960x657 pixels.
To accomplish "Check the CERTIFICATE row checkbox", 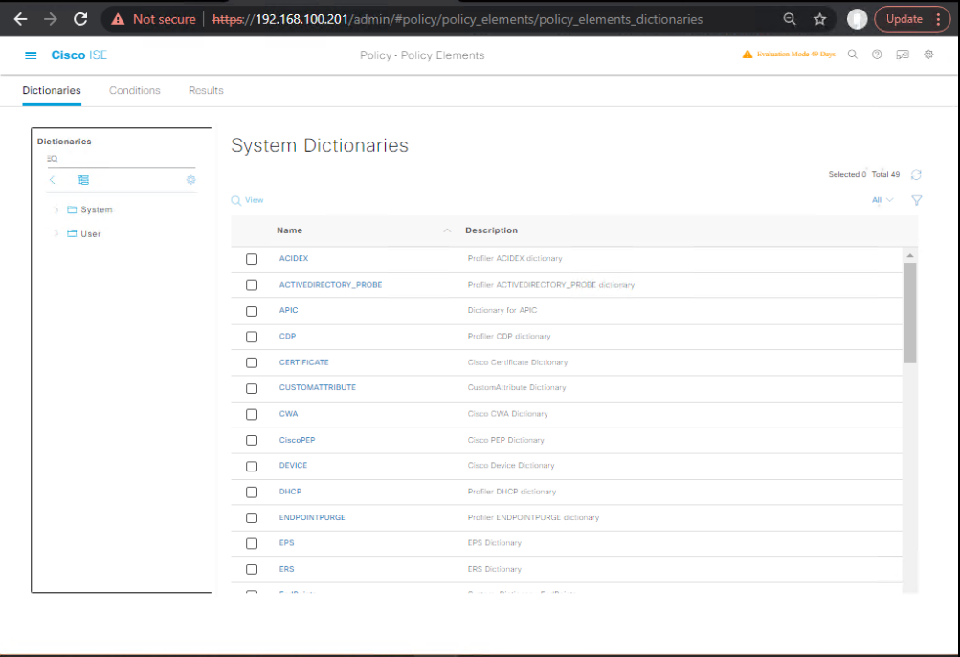I will click(x=251, y=362).
